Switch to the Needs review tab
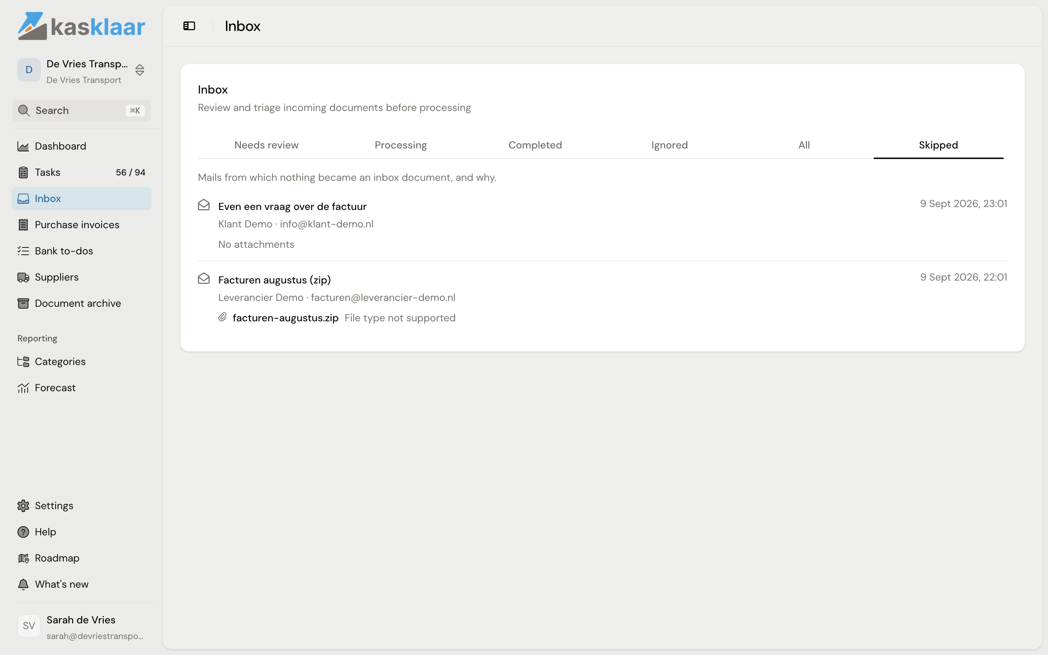The height and width of the screenshot is (655, 1048). pos(266,145)
